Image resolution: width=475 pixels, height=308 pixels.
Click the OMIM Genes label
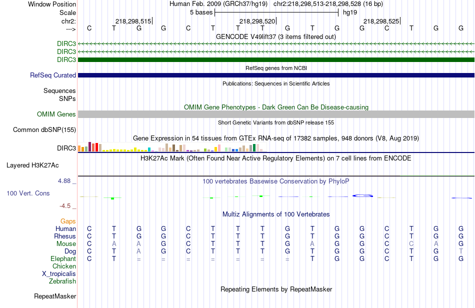point(56,114)
